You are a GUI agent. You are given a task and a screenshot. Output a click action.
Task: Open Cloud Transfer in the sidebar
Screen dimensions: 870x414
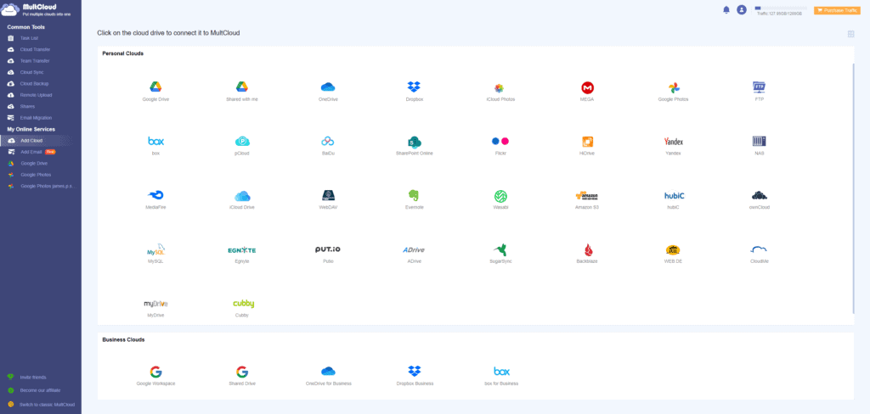point(35,49)
